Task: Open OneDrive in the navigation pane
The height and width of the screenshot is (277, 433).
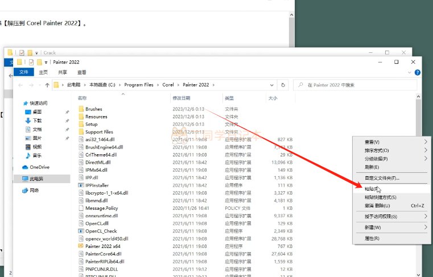Action: coord(39,167)
